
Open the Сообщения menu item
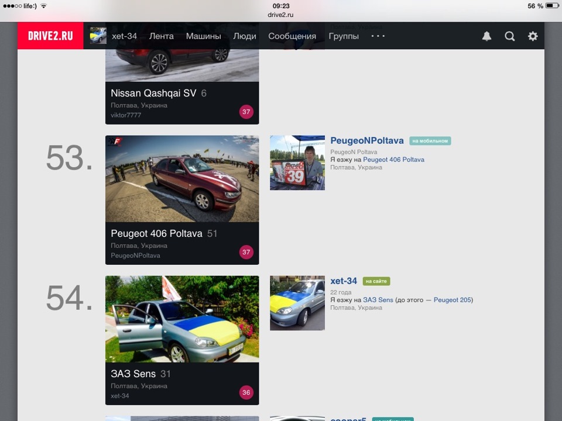tap(292, 36)
